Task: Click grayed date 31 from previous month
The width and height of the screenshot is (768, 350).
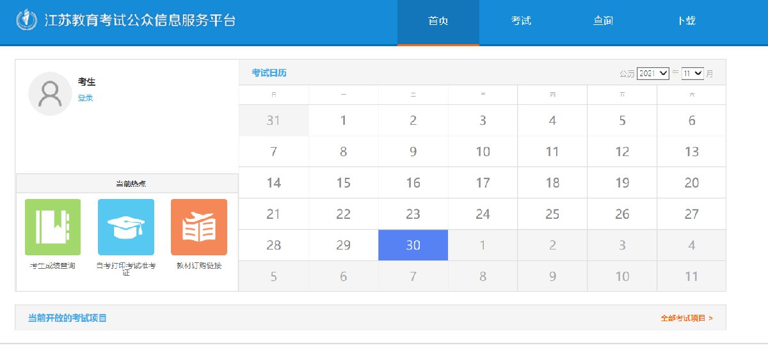Action: (x=273, y=120)
